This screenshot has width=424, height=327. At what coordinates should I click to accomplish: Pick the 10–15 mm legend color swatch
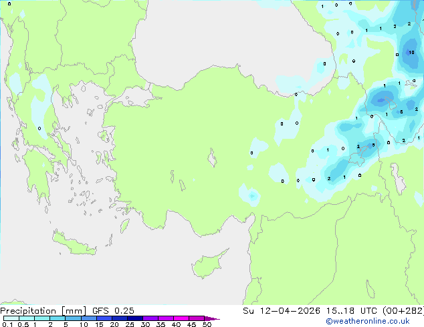click(88, 318)
